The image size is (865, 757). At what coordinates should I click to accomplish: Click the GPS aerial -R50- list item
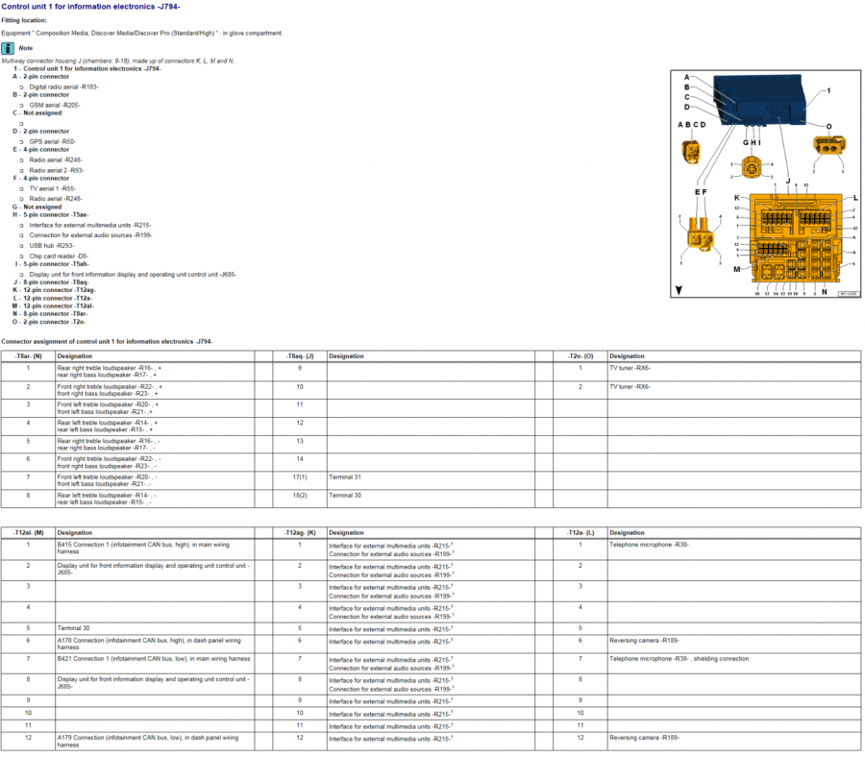pos(52,141)
